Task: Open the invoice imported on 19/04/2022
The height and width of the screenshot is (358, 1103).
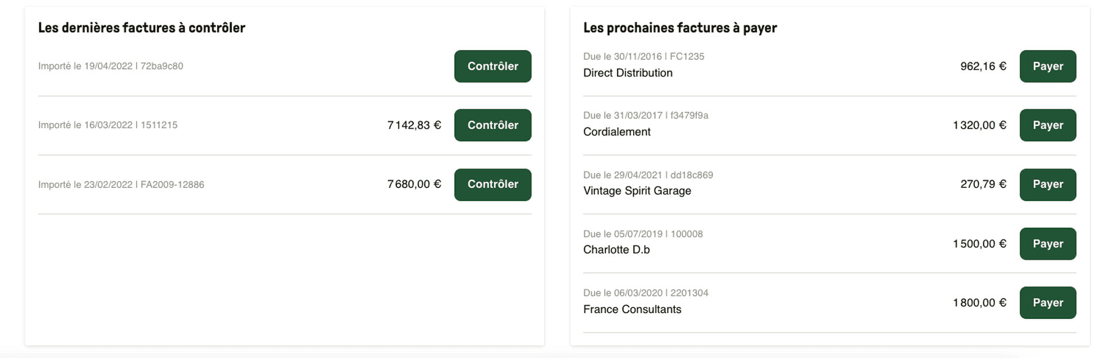Action: (x=110, y=66)
